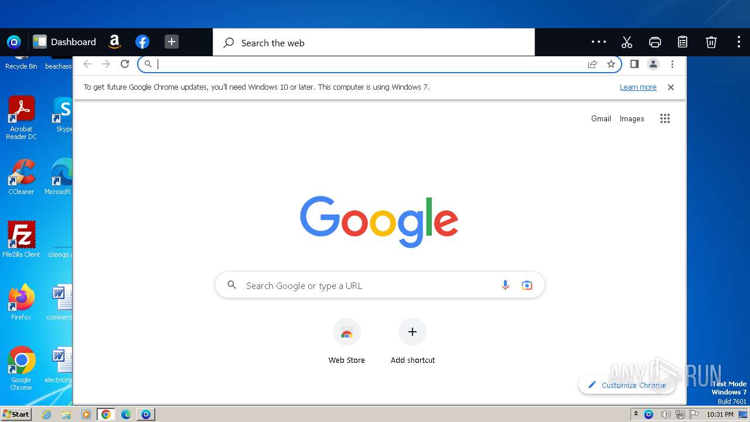
Task: Open Google apps grid
Action: coord(664,118)
